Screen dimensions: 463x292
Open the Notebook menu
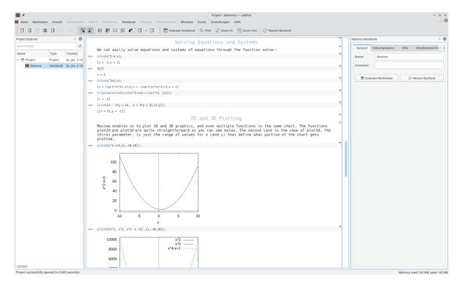point(129,22)
